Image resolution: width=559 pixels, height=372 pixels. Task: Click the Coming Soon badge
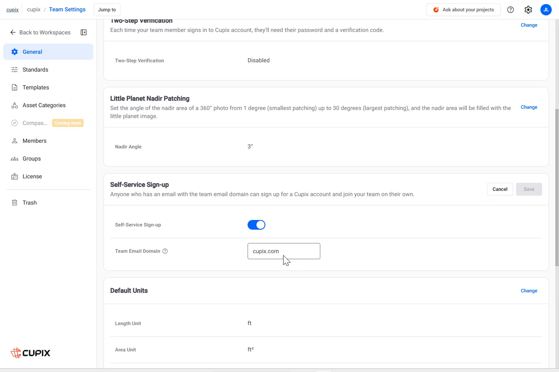pos(68,123)
